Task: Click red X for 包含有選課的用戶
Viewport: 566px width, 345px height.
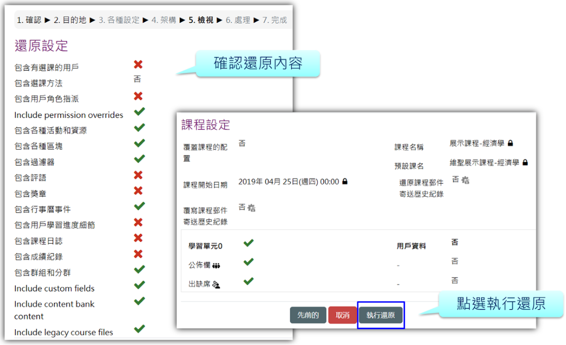Action: point(138,65)
